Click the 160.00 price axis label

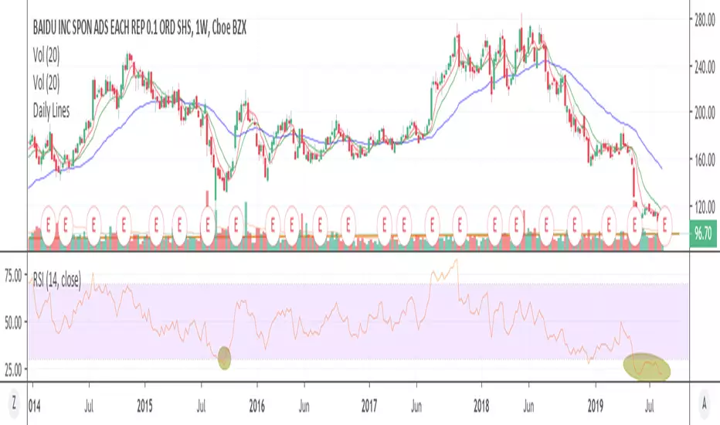(x=705, y=161)
